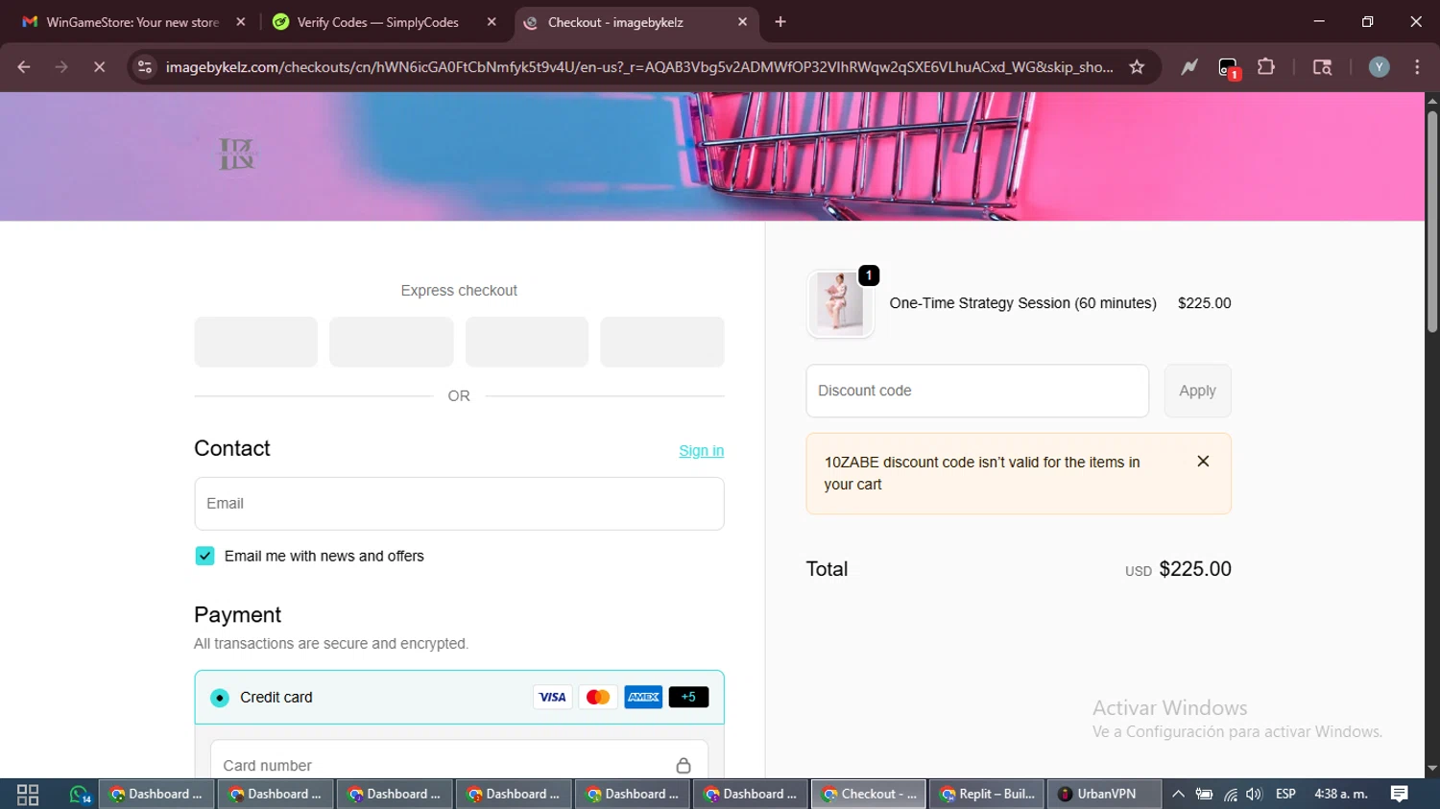Image resolution: width=1440 pixels, height=809 pixels.
Task: Click the lock icon in Card number
Action: click(684, 765)
